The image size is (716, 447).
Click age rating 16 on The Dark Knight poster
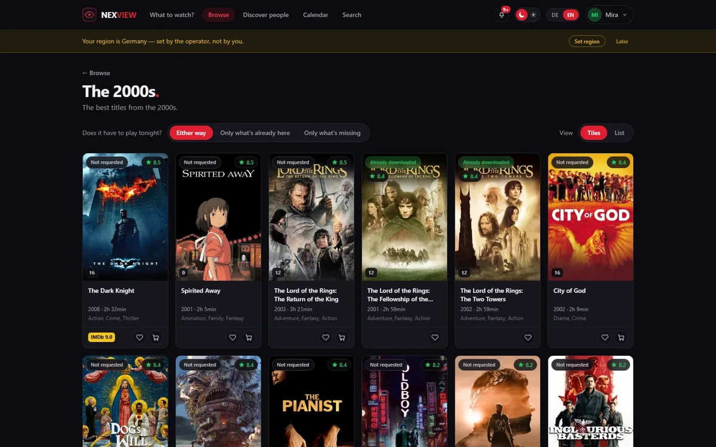coord(92,273)
